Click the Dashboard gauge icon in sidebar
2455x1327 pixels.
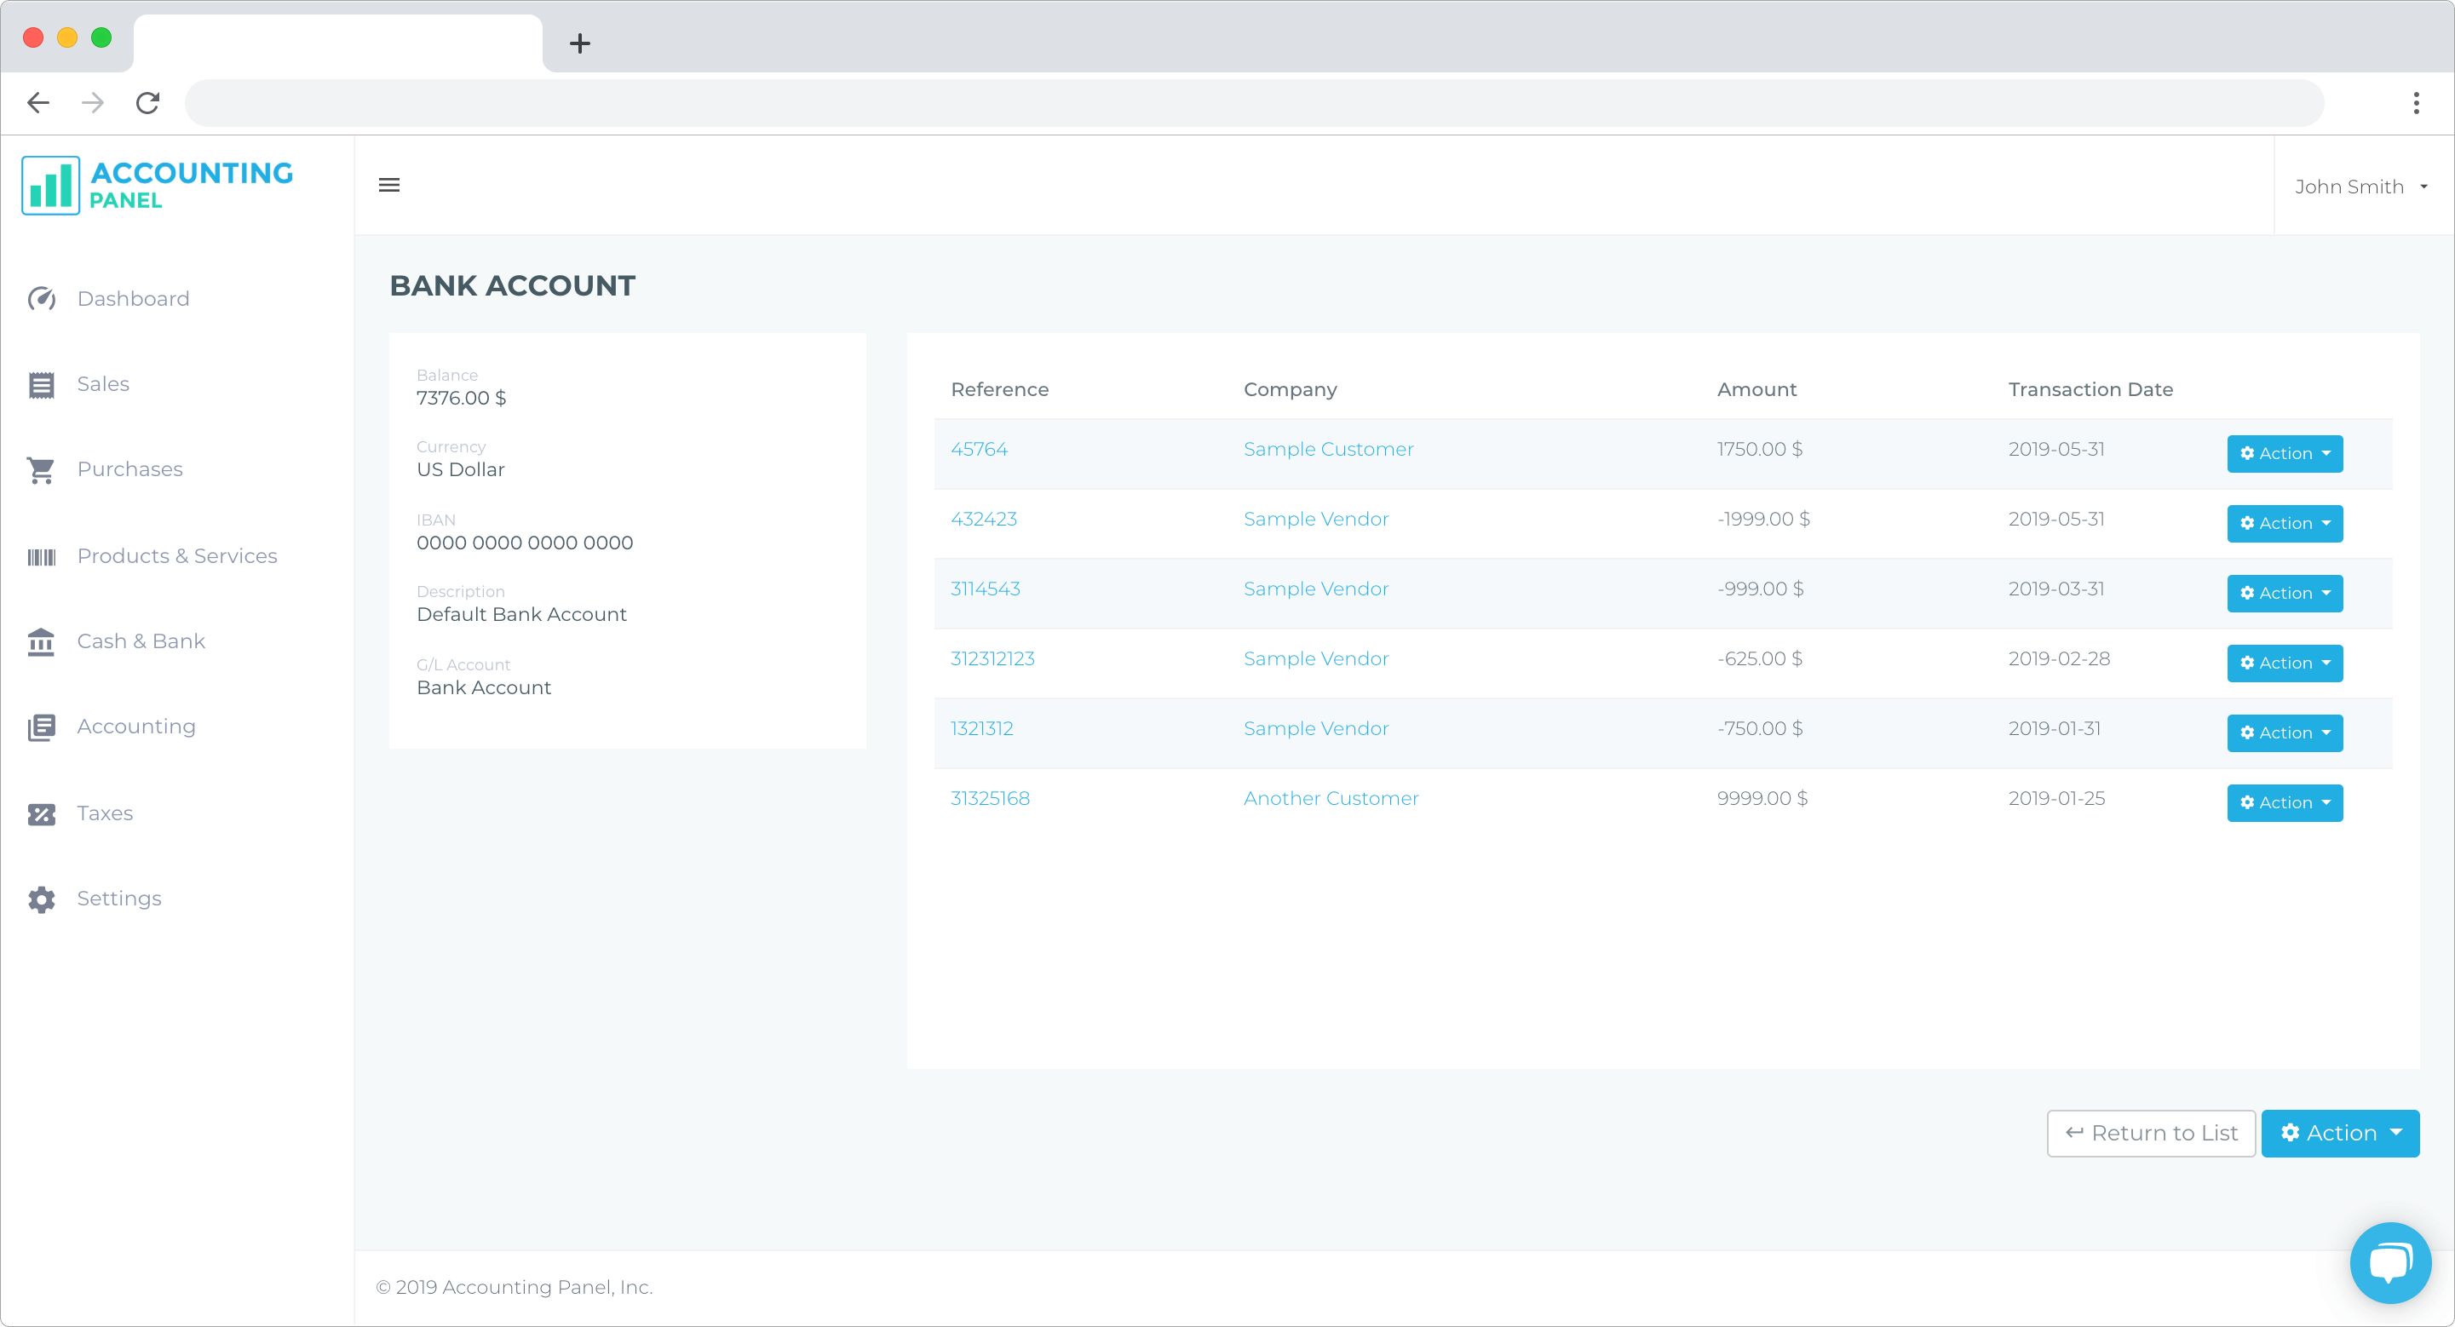[41, 299]
